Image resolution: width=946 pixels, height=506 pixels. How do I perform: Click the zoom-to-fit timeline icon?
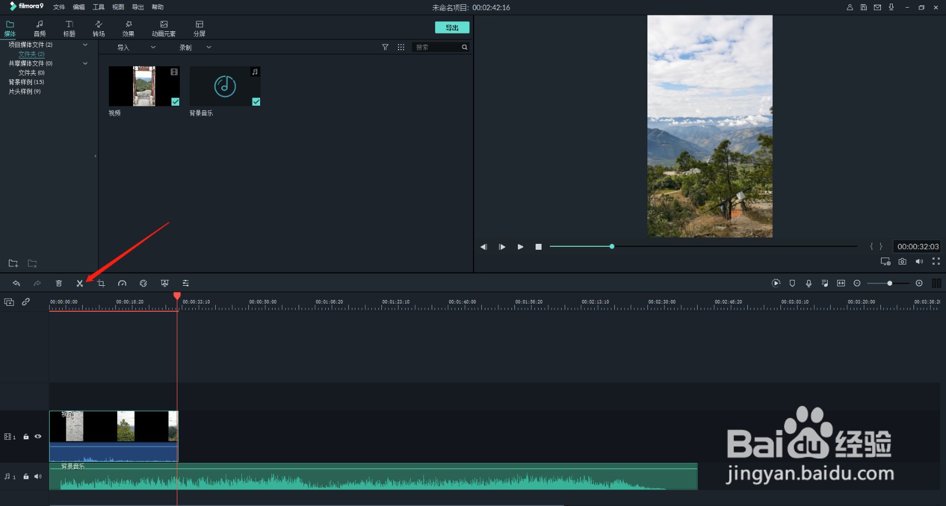[841, 283]
